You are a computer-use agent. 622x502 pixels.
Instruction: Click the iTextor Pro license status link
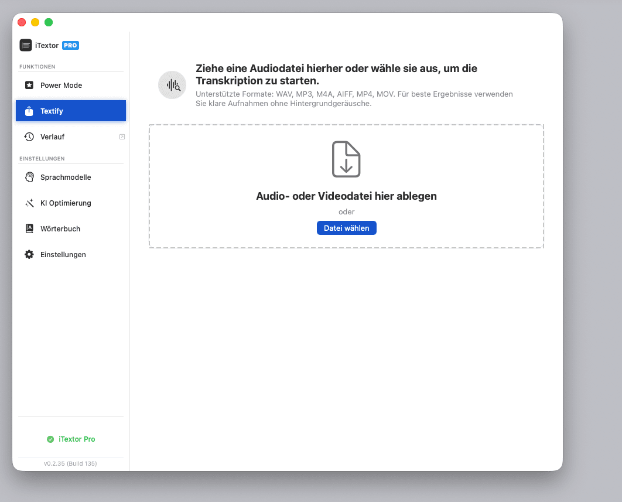pyautogui.click(x=71, y=439)
